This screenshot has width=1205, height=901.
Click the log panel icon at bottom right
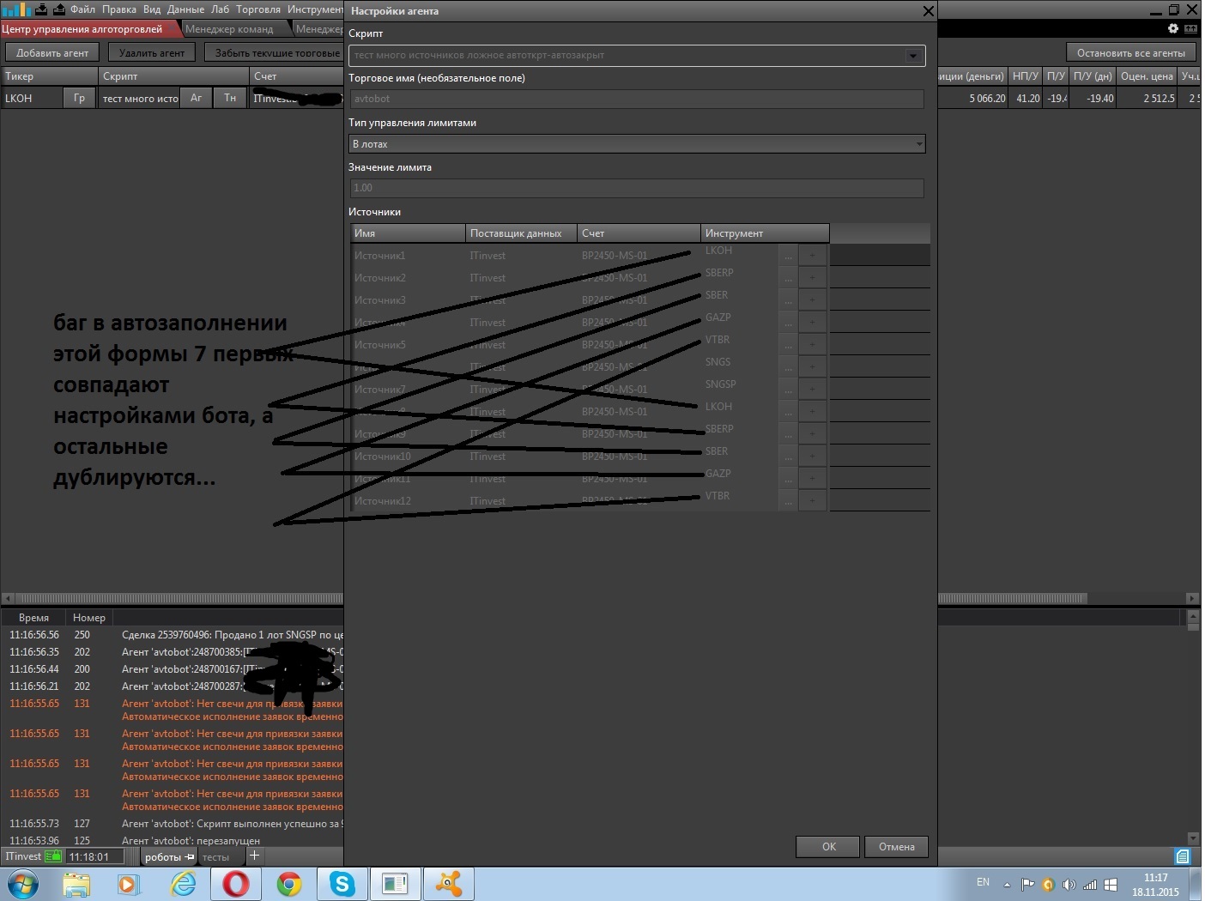[1183, 856]
